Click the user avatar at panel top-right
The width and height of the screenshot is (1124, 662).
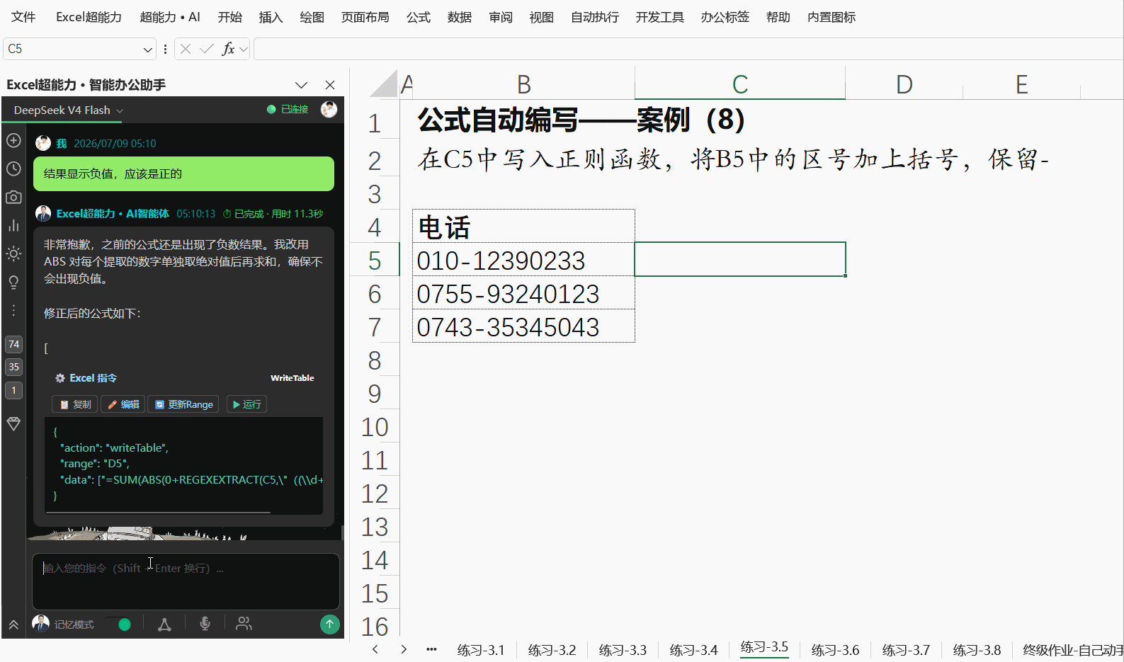coord(329,109)
